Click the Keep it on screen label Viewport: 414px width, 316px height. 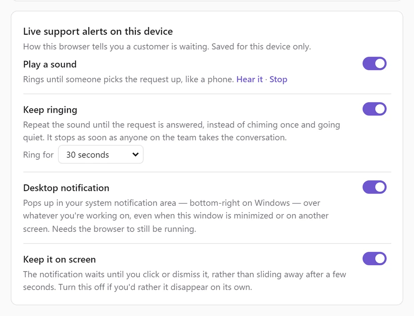click(x=59, y=259)
